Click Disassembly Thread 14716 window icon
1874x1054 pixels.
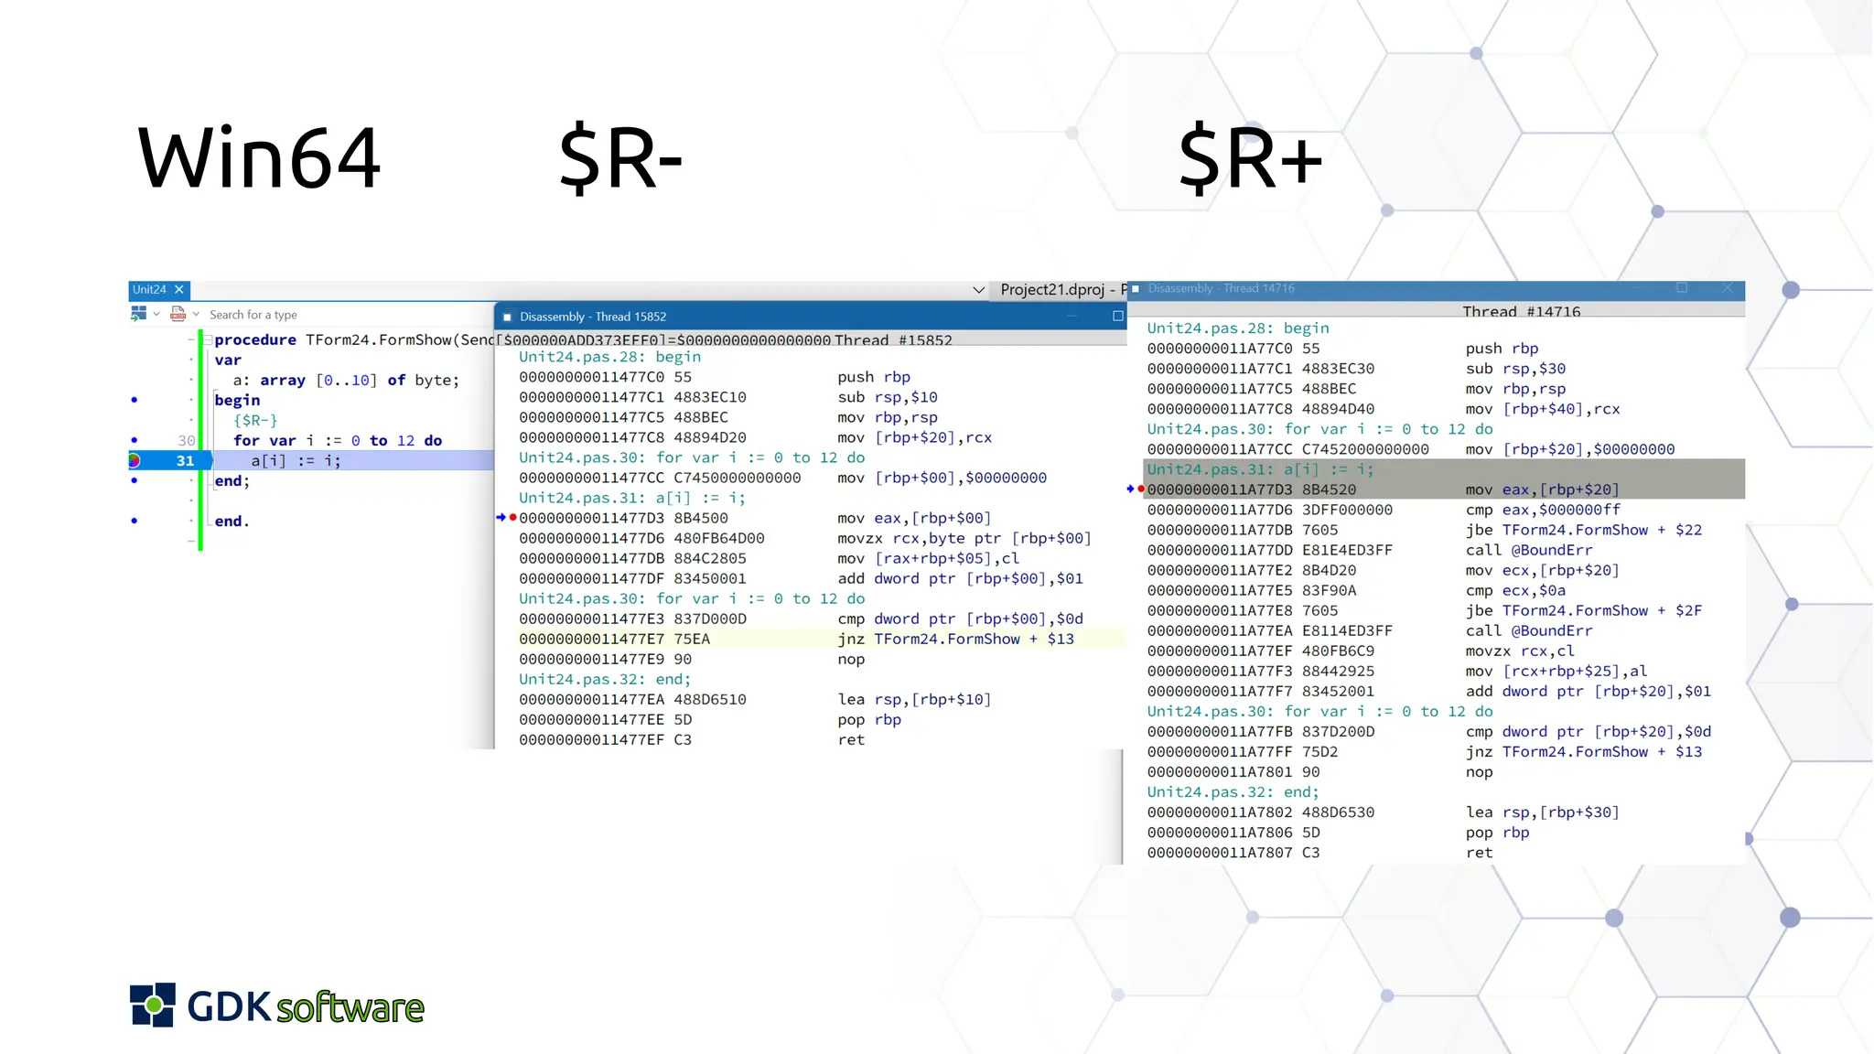1136,289
